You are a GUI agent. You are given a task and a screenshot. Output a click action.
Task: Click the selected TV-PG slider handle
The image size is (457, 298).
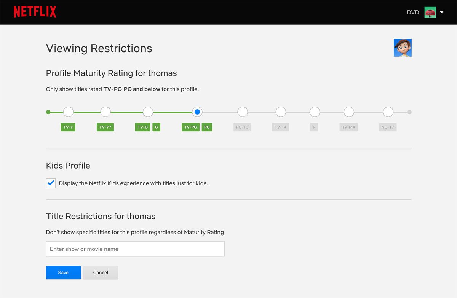coord(197,112)
